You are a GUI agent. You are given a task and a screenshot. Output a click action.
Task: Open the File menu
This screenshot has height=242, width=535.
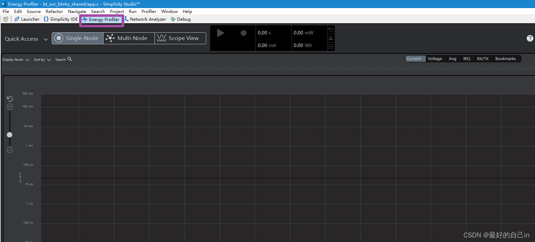coord(6,12)
